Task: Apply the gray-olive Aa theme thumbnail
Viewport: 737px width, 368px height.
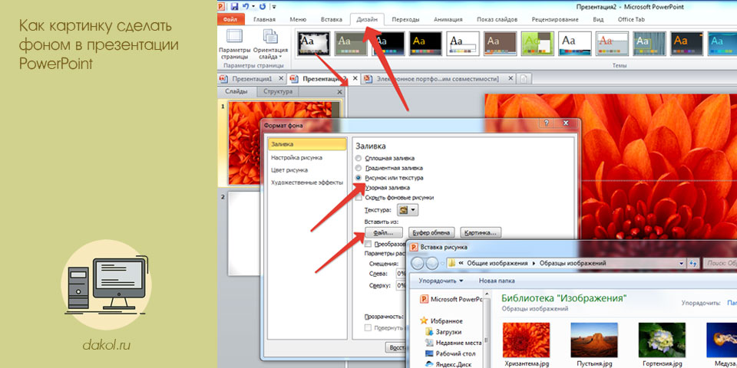Action: [351, 44]
